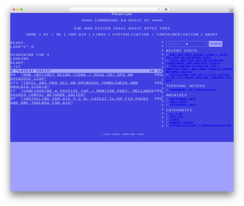Click the "ARCHIVES" sidebar heading
The image size is (244, 206).
pos(176,95)
